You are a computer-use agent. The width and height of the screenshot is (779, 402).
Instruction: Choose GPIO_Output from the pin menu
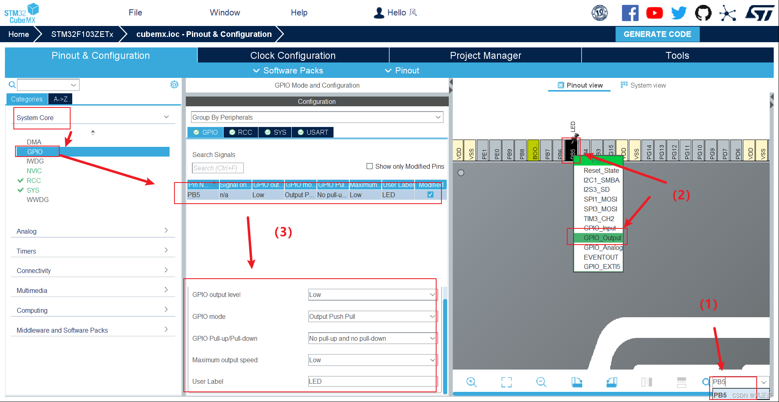(598, 238)
